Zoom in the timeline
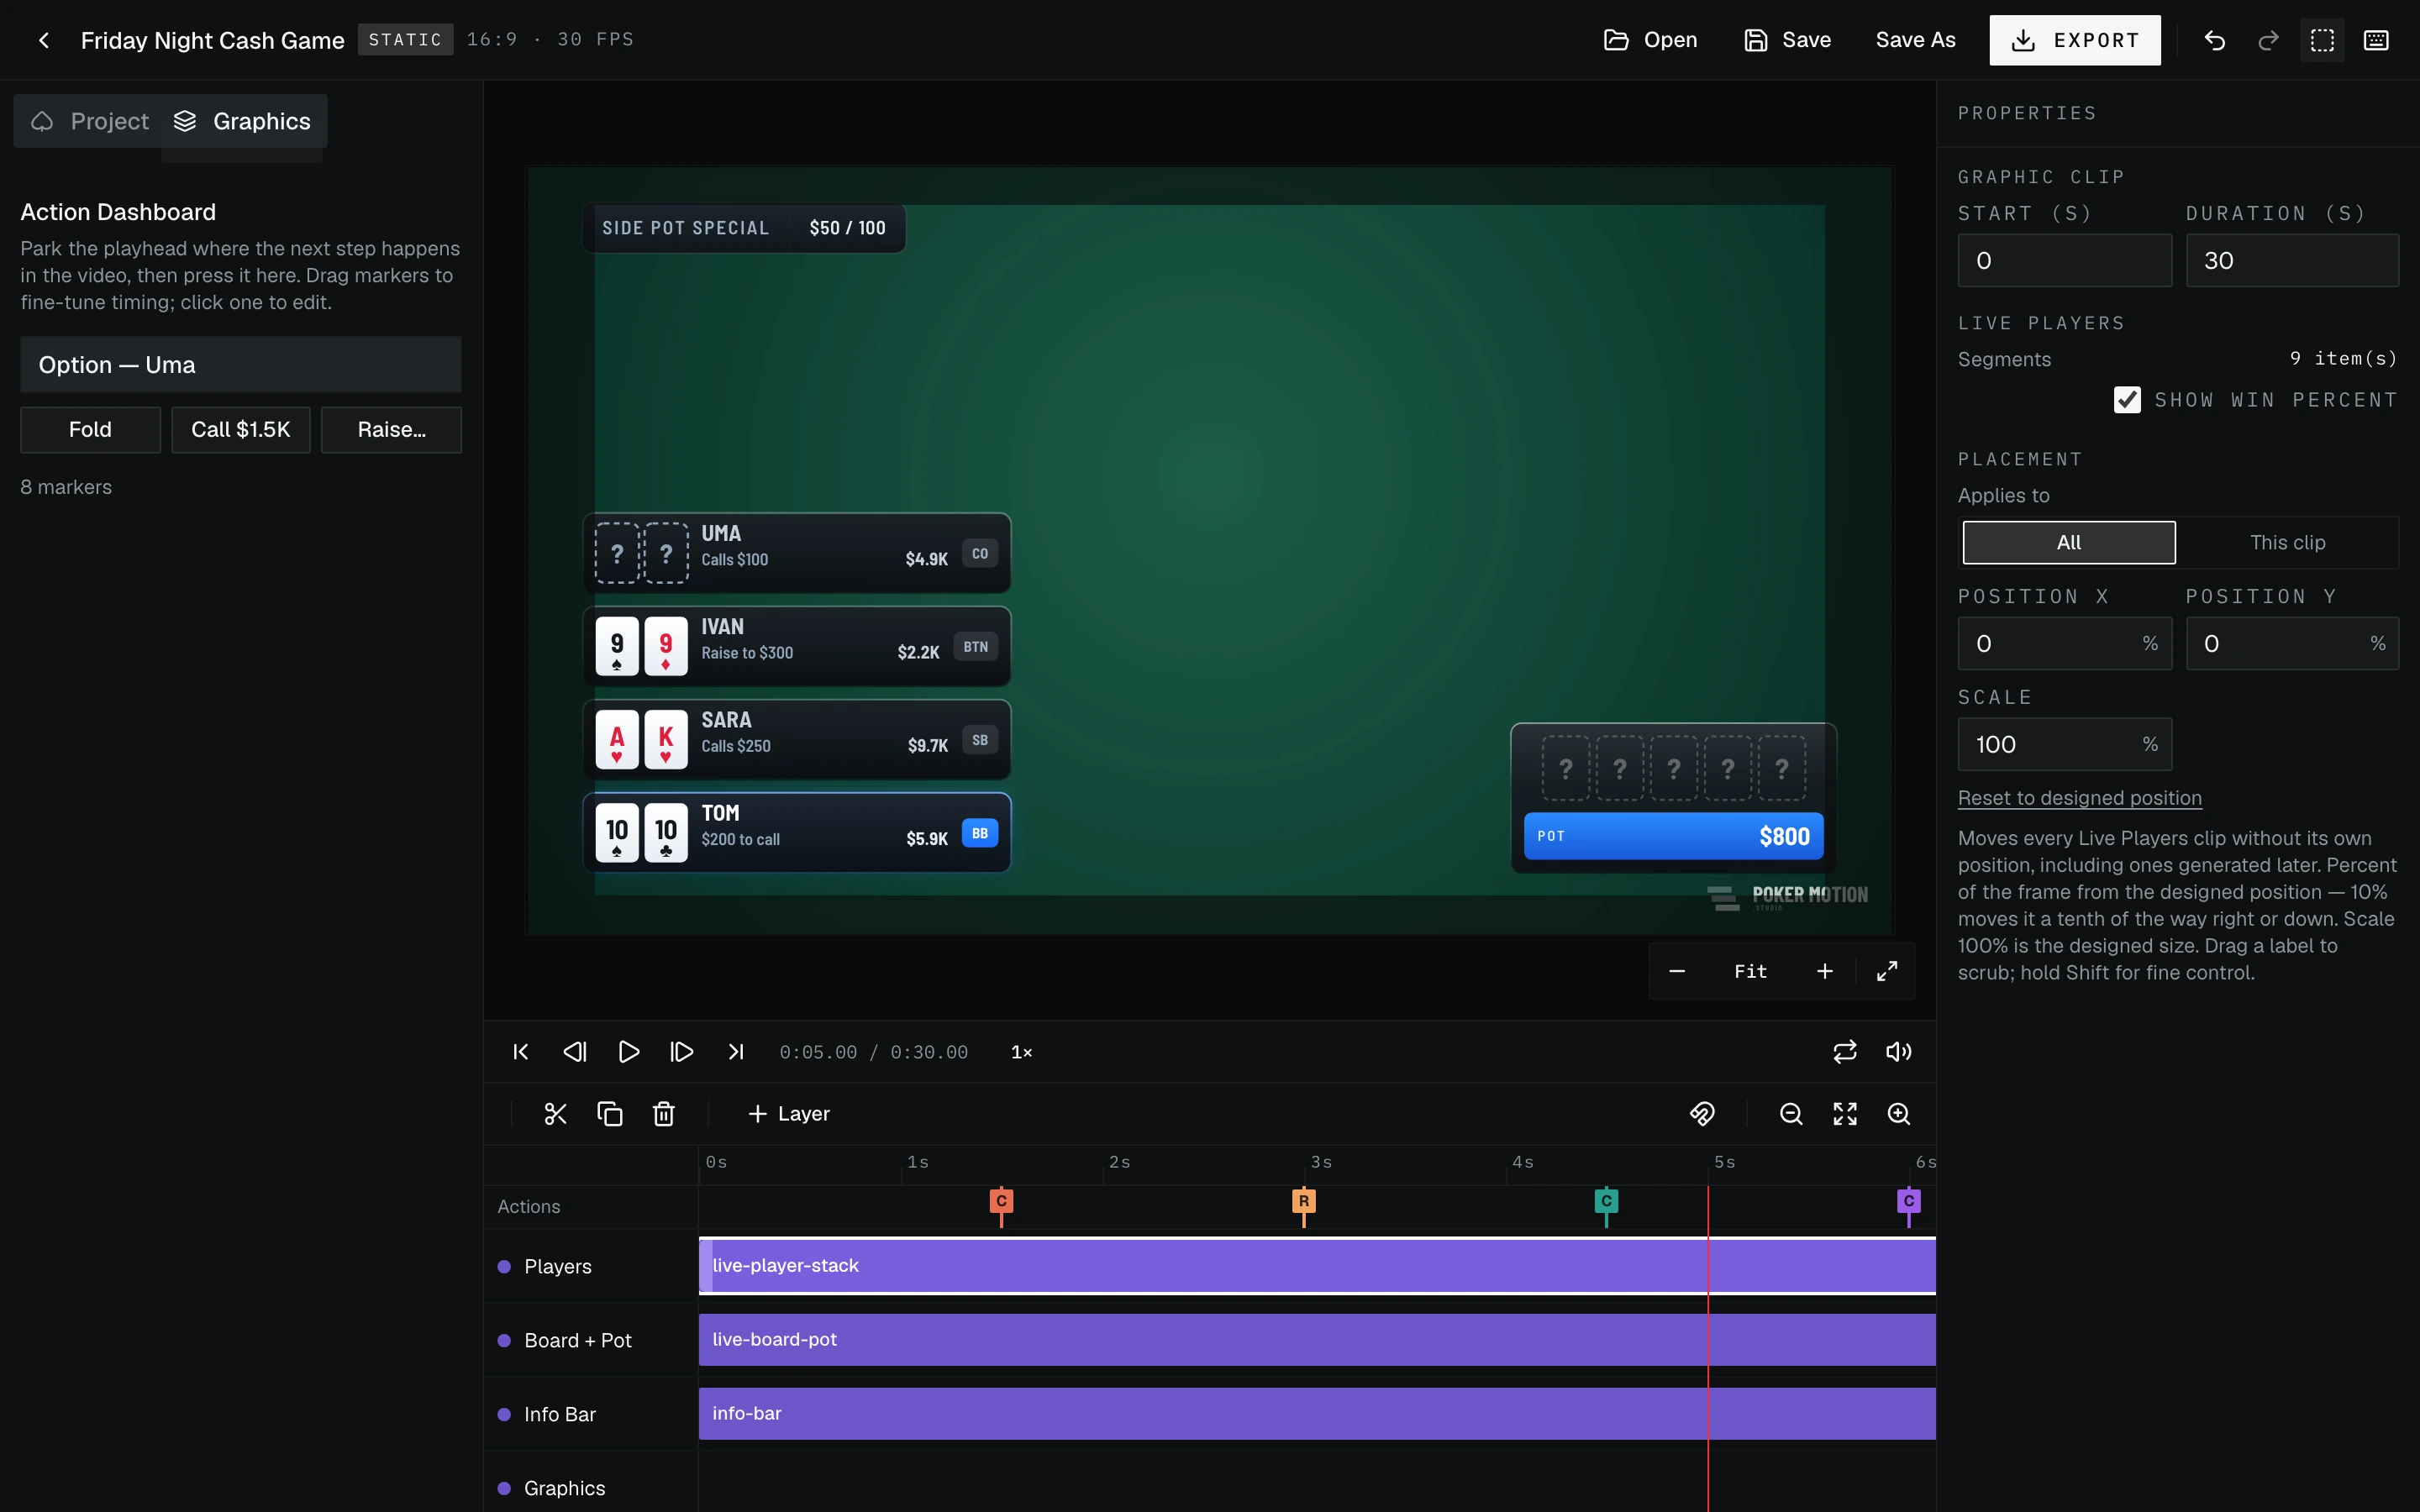 pyautogui.click(x=1899, y=1114)
